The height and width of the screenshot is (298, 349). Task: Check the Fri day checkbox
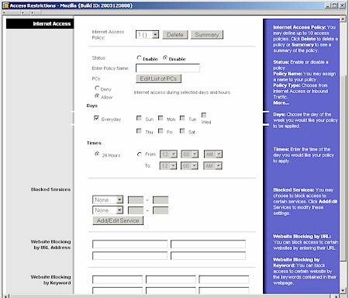tap(161, 131)
